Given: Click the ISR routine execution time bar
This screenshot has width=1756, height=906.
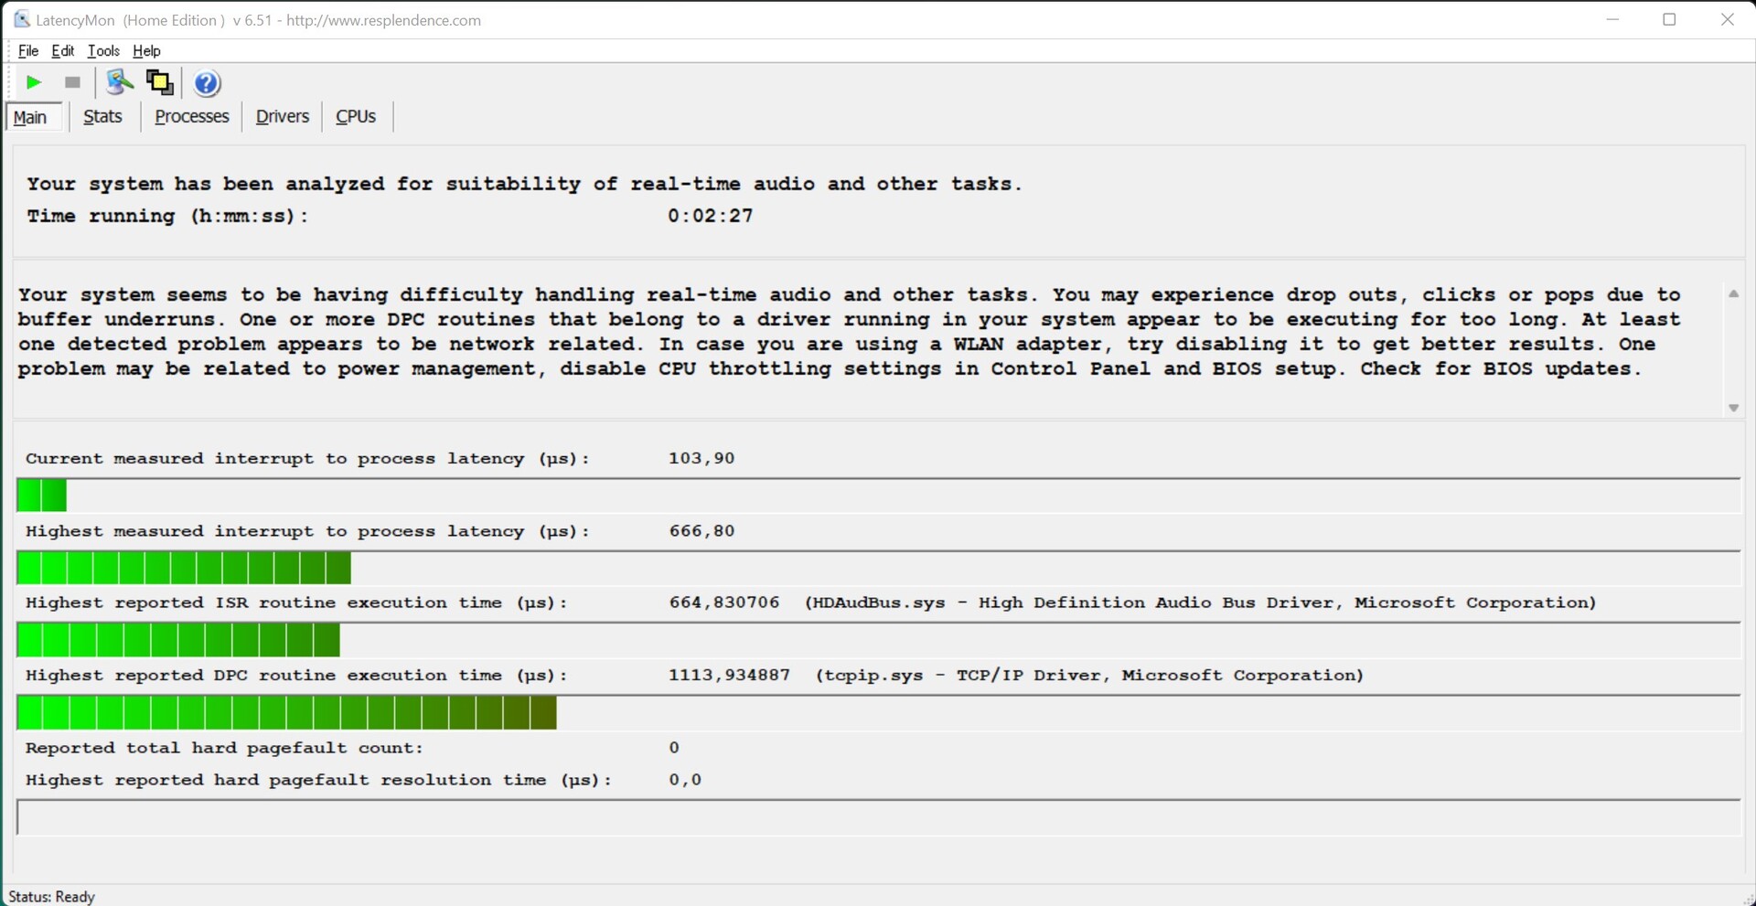Looking at the screenshot, I should point(878,640).
